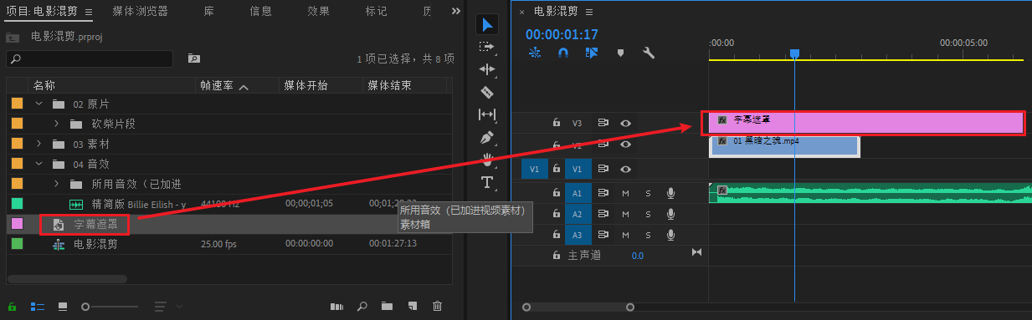Click the project search field
This screenshot has width=1032, height=320.
(90, 58)
